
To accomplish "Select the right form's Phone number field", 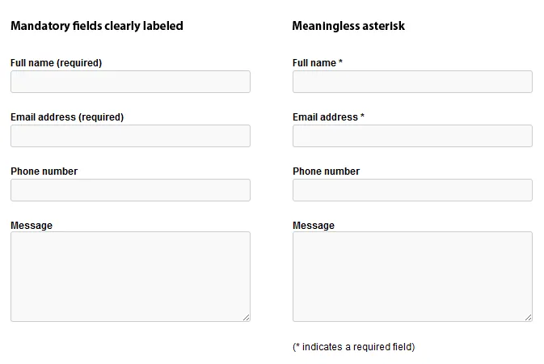I will pos(412,190).
